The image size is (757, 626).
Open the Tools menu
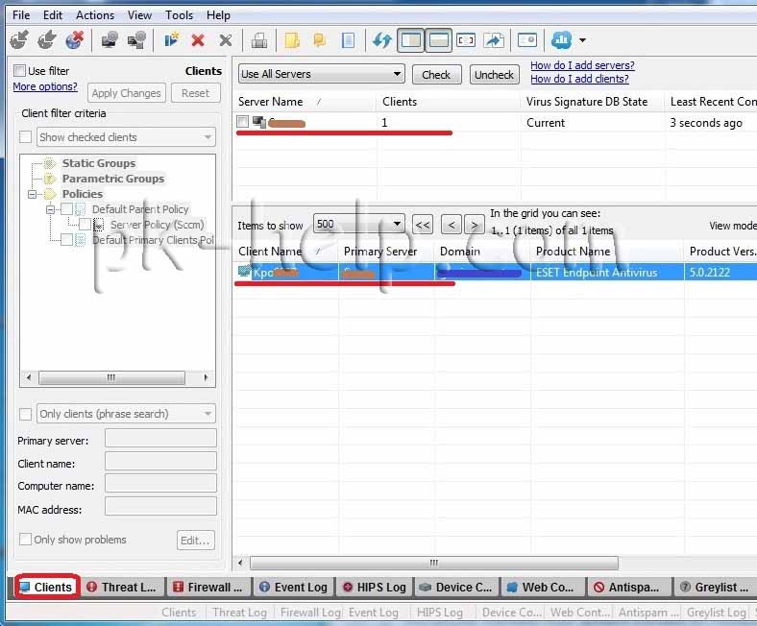(x=179, y=15)
